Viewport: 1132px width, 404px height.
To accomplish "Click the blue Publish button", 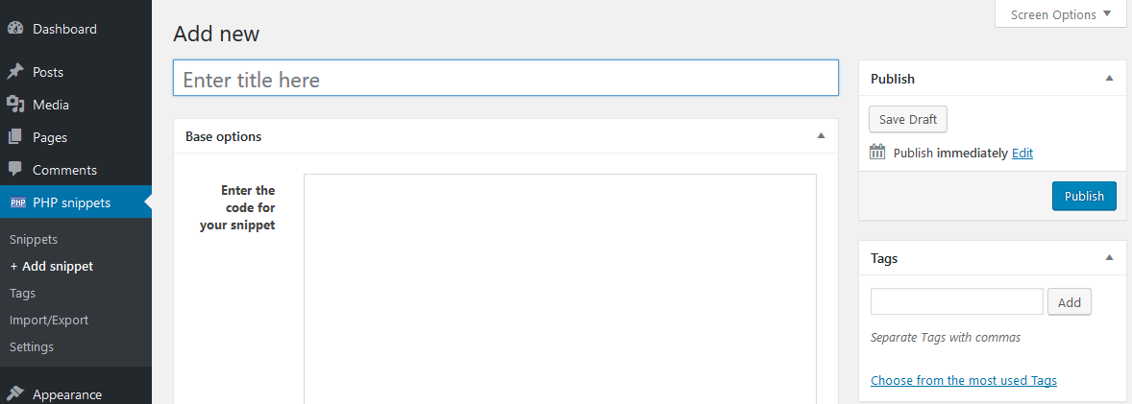I will pos(1084,196).
